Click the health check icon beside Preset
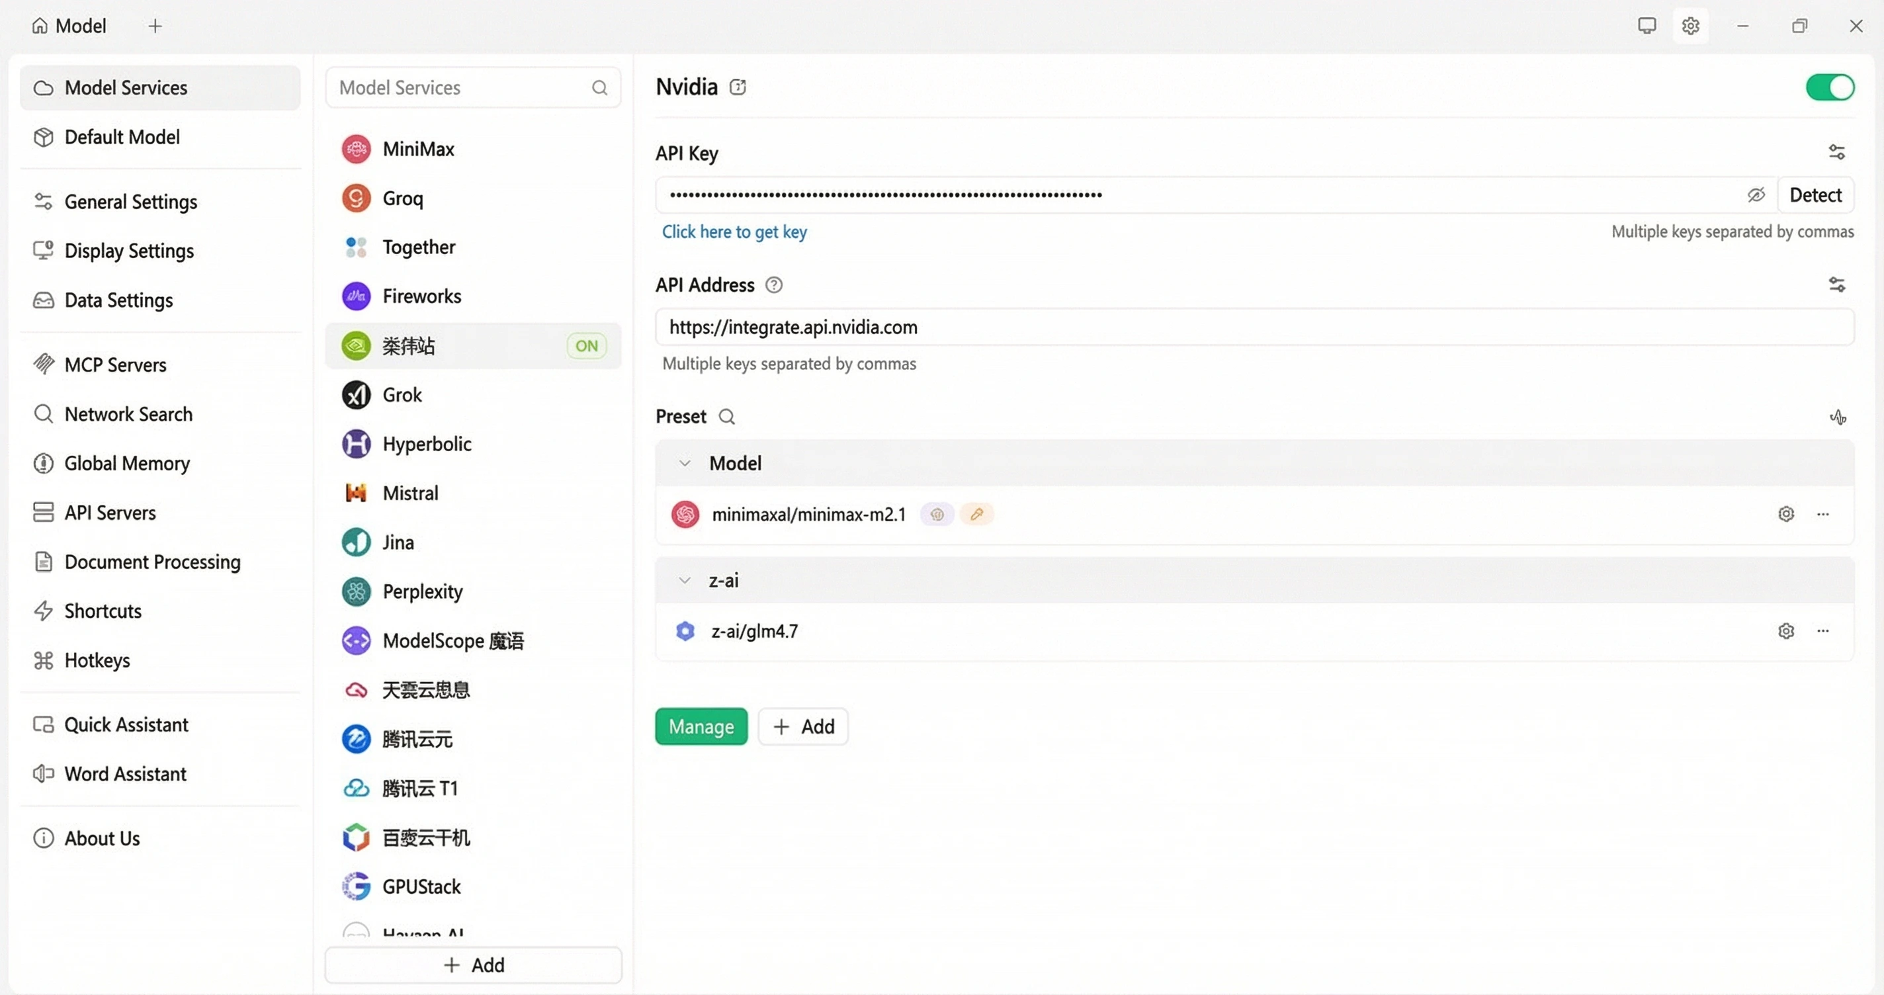 click(x=1837, y=417)
